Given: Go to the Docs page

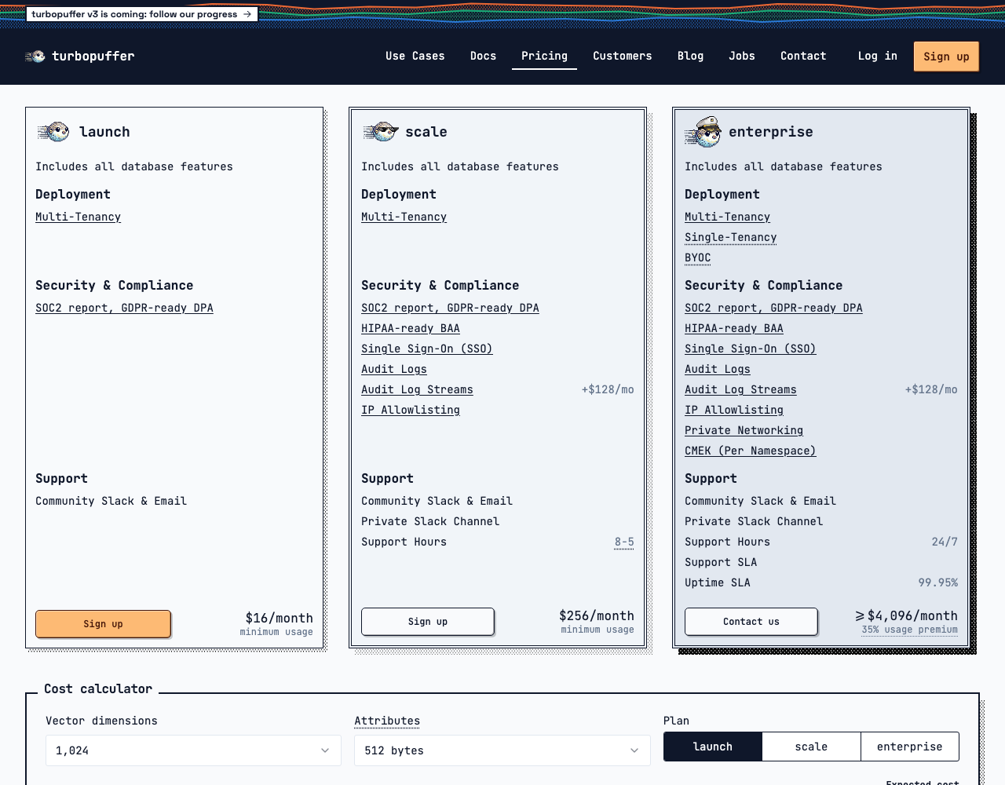Looking at the screenshot, I should (x=483, y=56).
